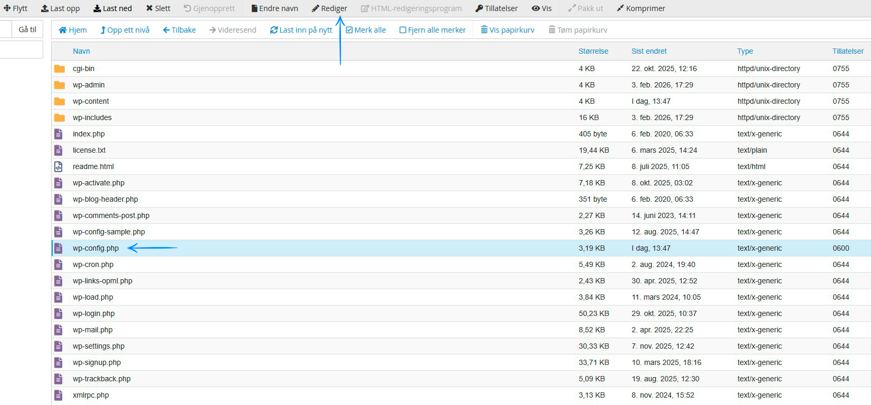Screen dimensions: 871x405
Task: Open the Last opp upload tool
Action: tap(61, 8)
